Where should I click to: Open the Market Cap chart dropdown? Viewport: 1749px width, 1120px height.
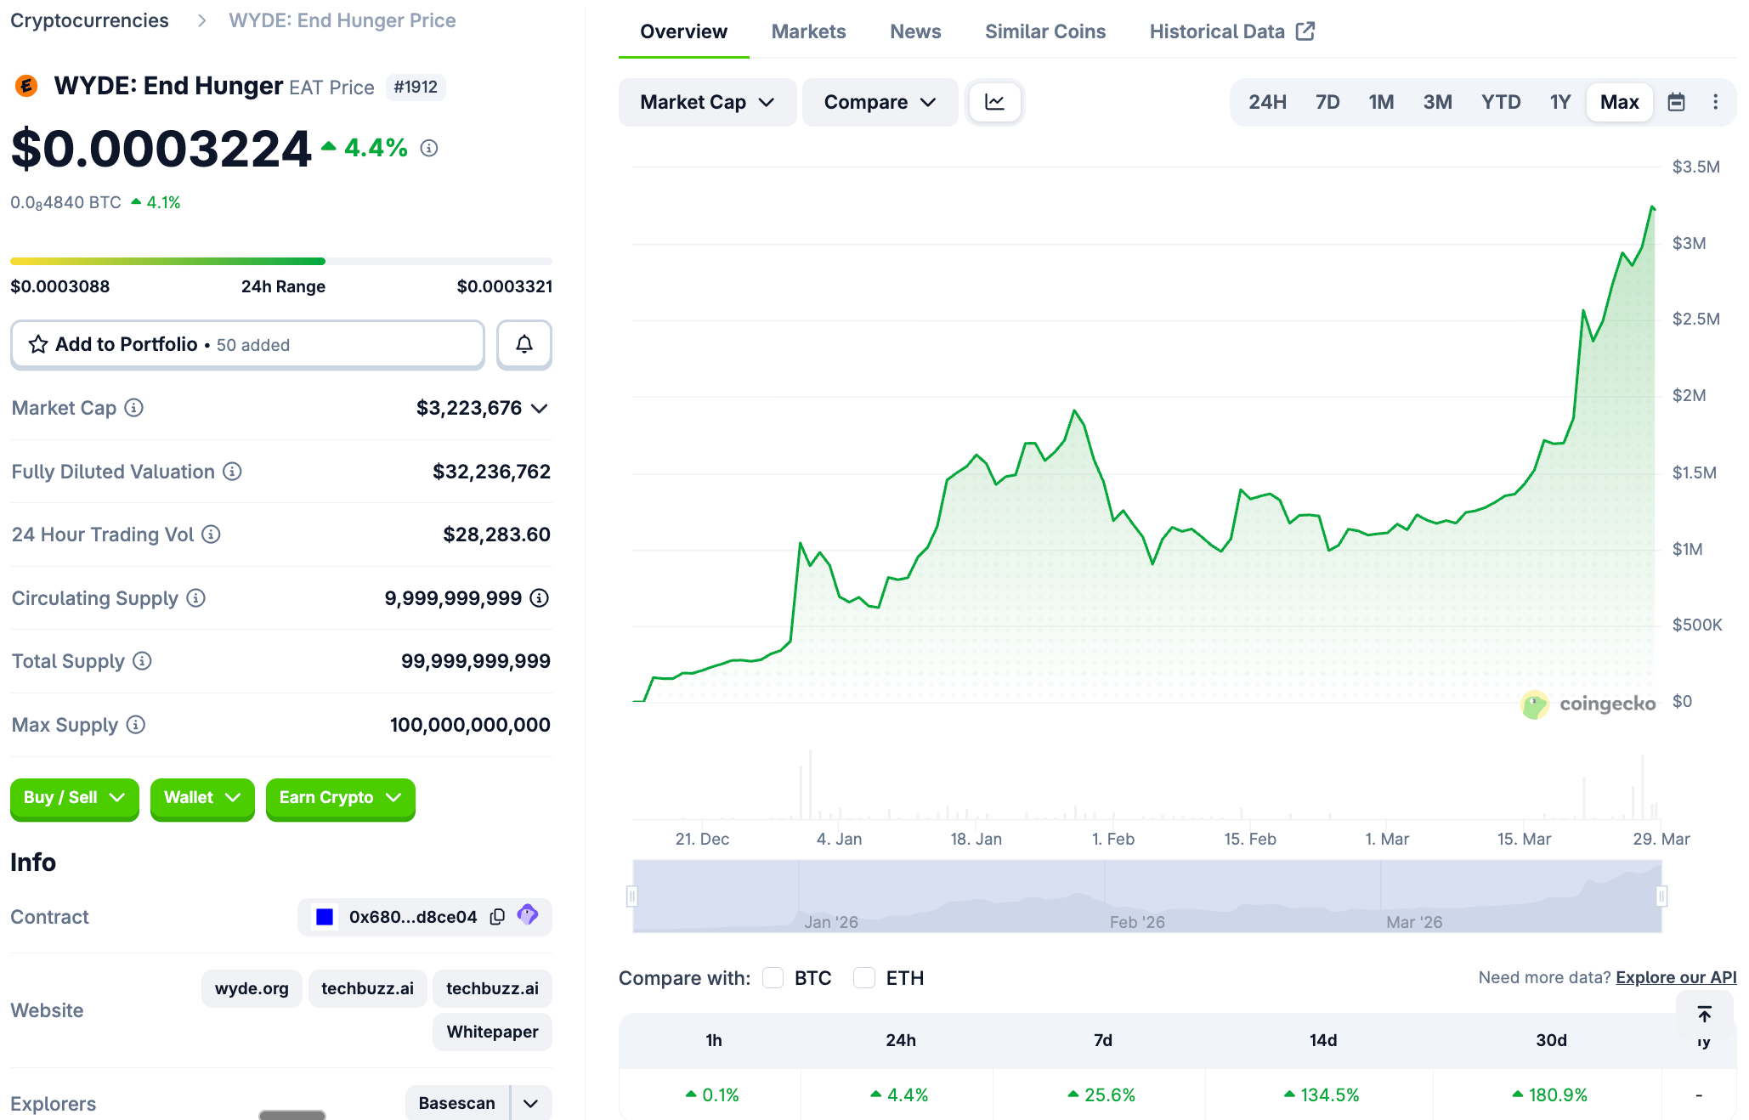click(707, 102)
